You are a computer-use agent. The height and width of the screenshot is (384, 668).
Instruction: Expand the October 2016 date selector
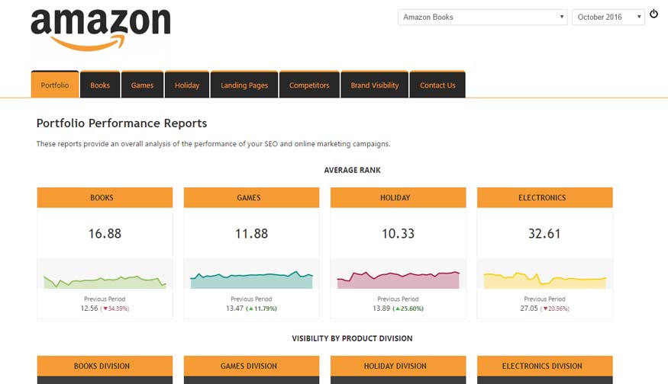(608, 17)
